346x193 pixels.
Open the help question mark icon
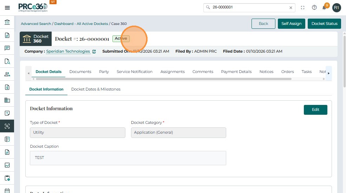coord(314,7)
